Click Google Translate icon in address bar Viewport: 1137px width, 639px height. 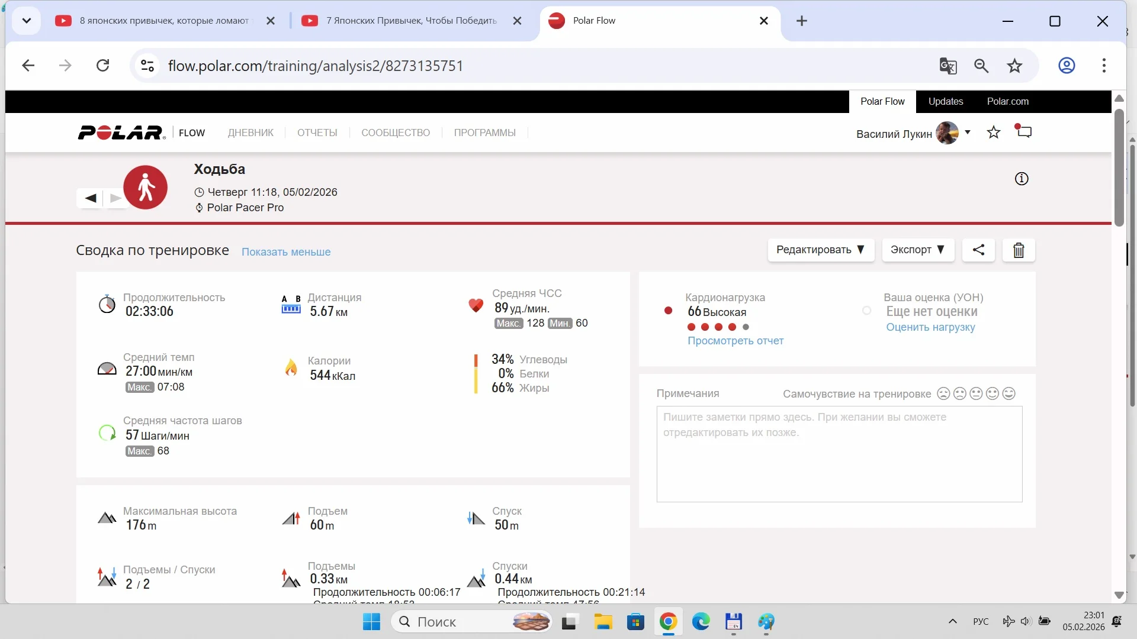click(948, 66)
